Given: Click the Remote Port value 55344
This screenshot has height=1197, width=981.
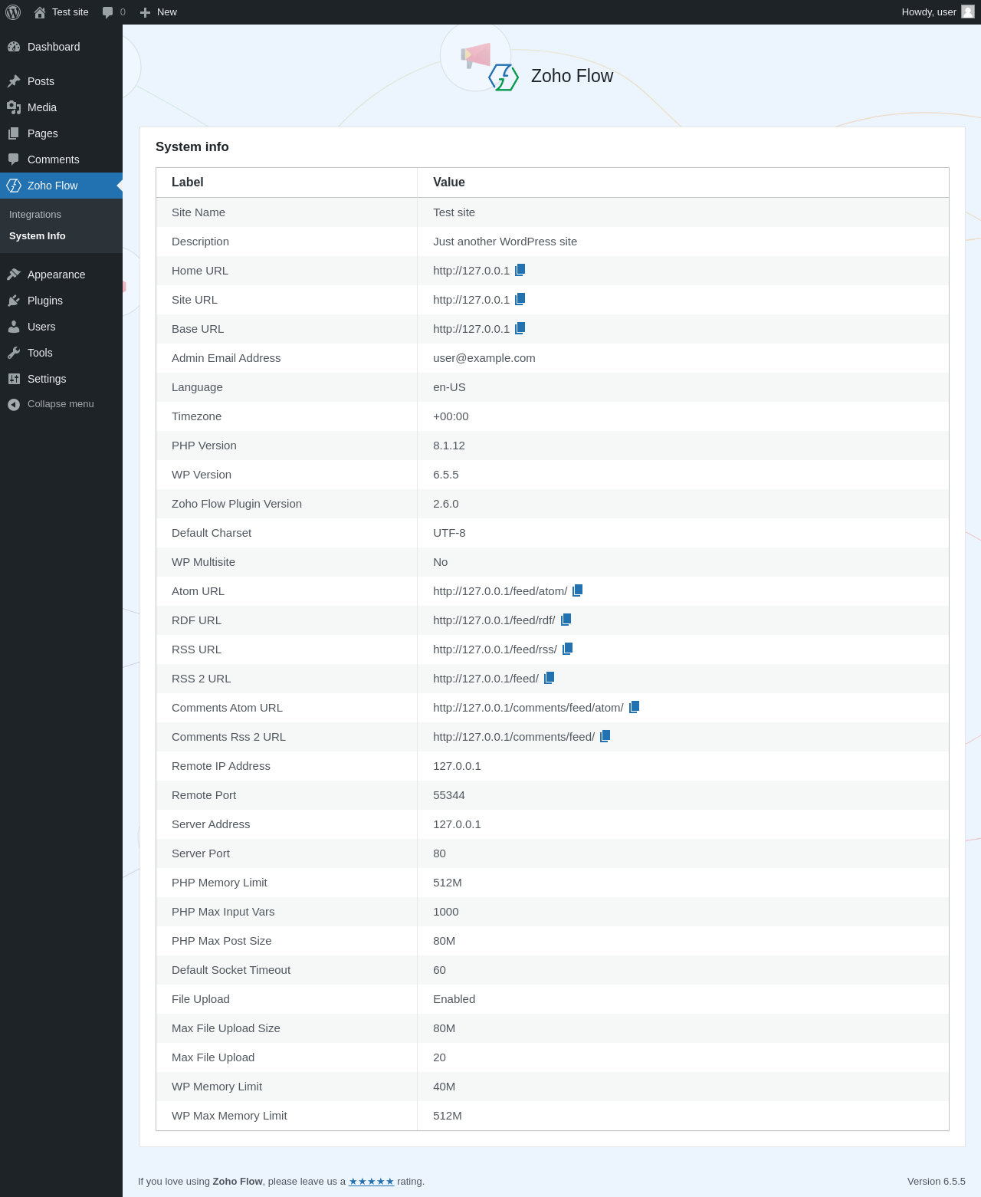Looking at the screenshot, I should [x=449, y=795].
